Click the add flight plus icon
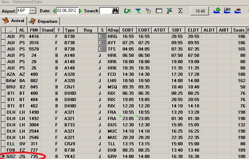This screenshot has width=249, height=159. (x=217, y=11)
